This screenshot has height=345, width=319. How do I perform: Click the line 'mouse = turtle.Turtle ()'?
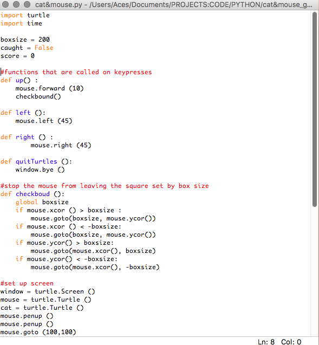pos(45,300)
